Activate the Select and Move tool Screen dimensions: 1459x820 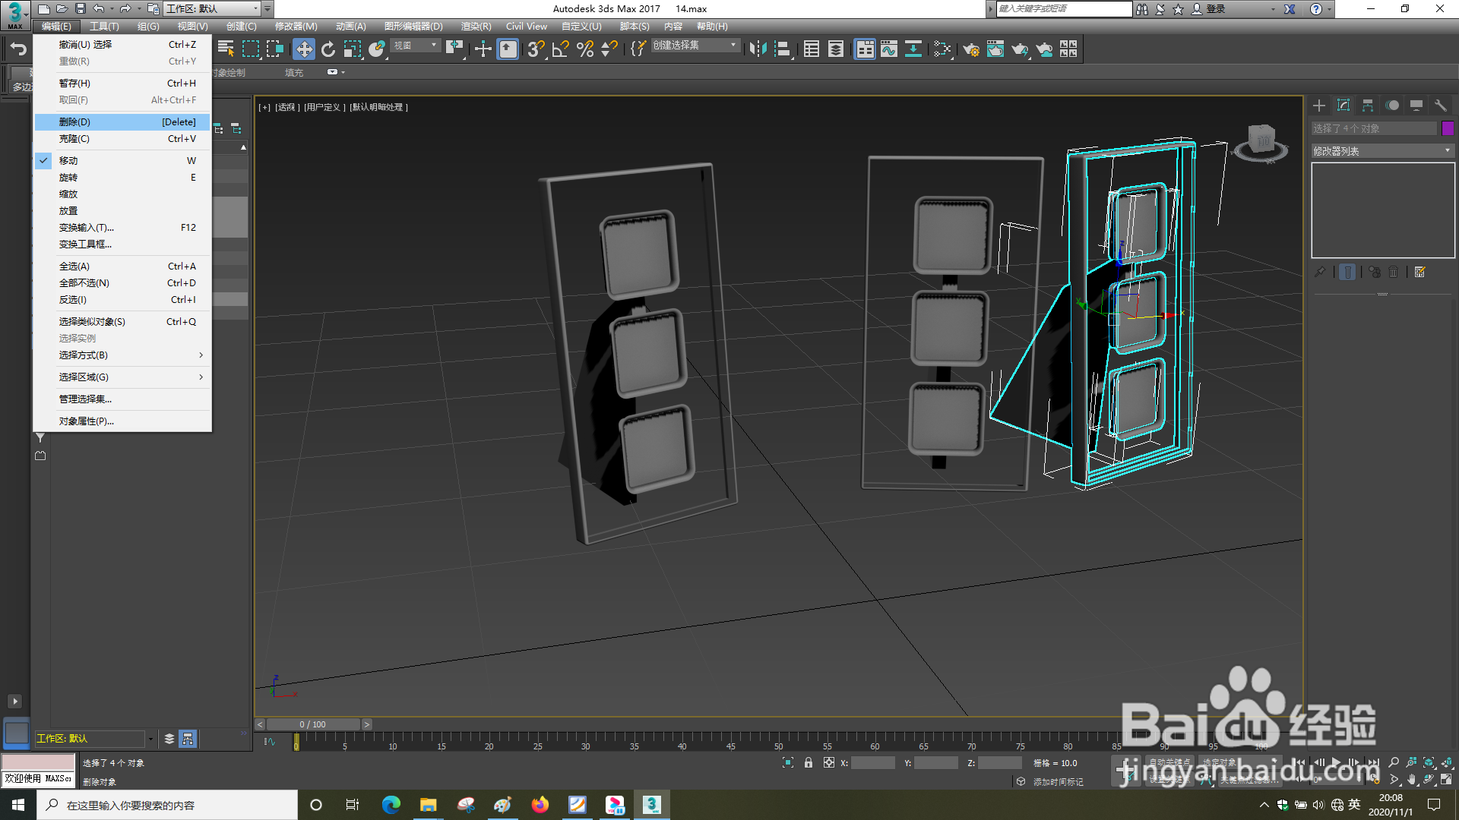click(304, 49)
